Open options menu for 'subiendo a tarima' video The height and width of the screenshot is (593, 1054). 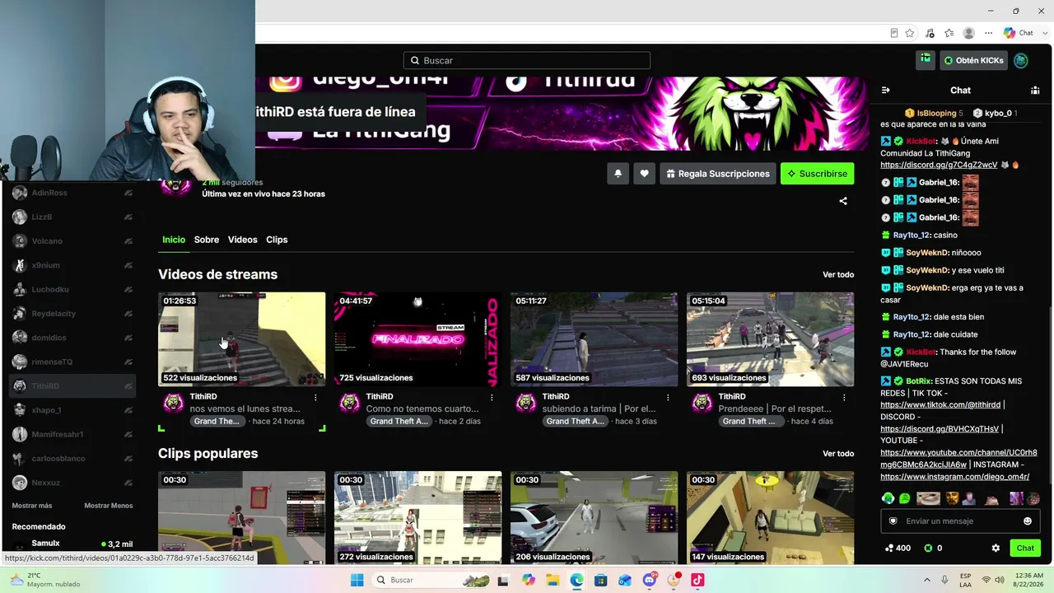point(668,397)
